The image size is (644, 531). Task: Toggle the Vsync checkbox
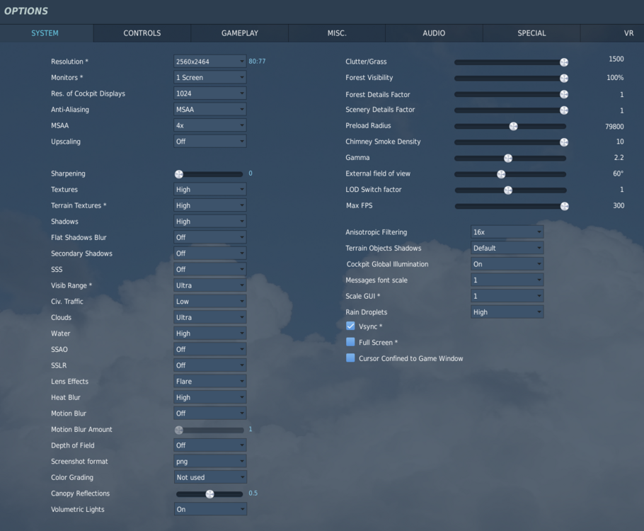point(350,326)
